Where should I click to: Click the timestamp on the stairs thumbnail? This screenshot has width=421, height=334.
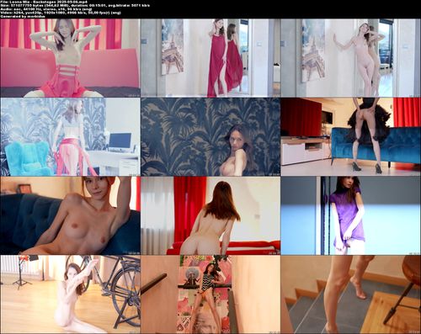click(414, 331)
